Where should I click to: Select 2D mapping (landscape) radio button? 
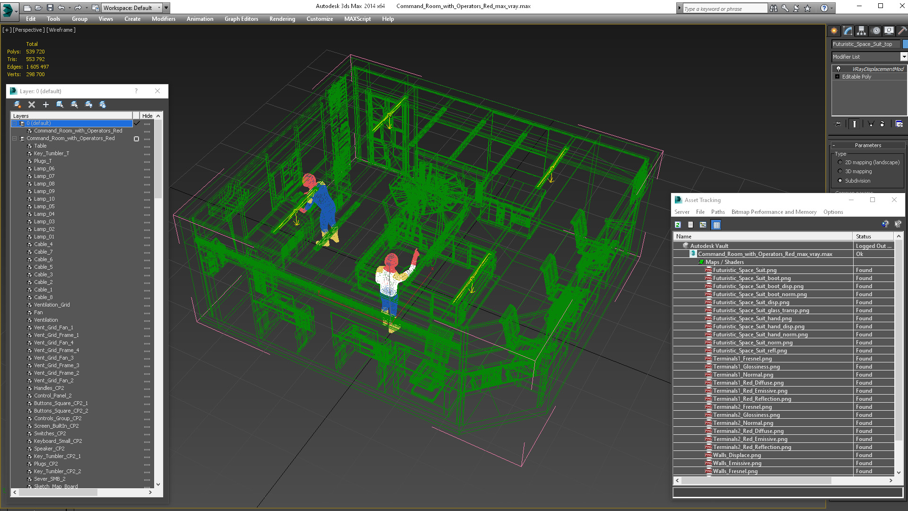[840, 162]
